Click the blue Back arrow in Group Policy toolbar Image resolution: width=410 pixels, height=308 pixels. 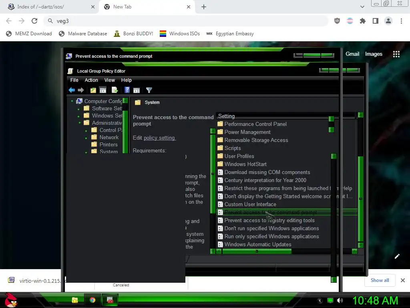pyautogui.click(x=72, y=90)
